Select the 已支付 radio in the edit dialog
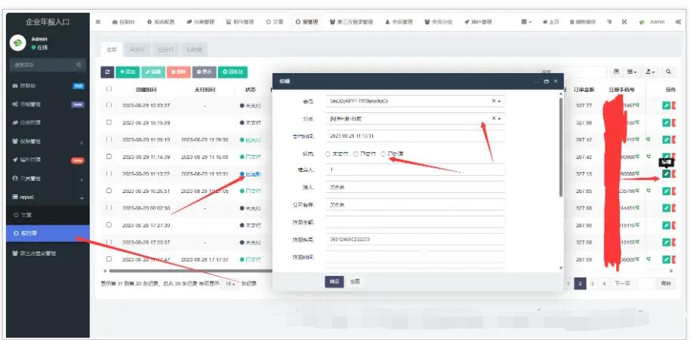This screenshot has width=693, height=340. click(356, 154)
